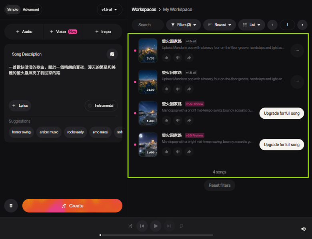Click the playback progress slider
The image size is (312, 239).
coord(156,235)
